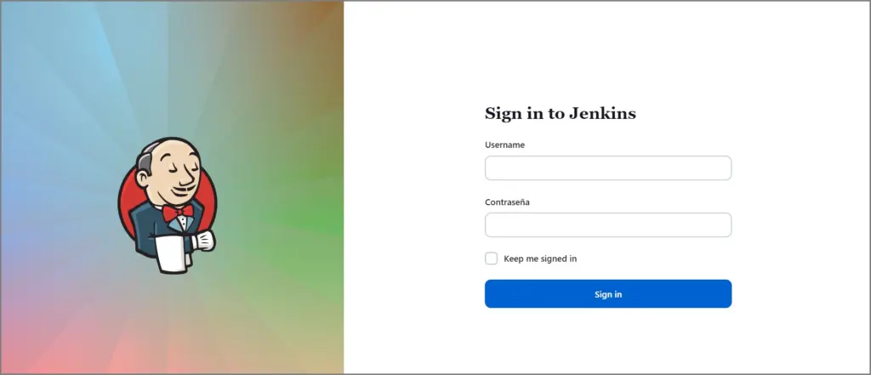Image resolution: width=871 pixels, height=375 pixels.
Task: Click the "Sign in to Jenkins" heading
Action: pos(560,113)
